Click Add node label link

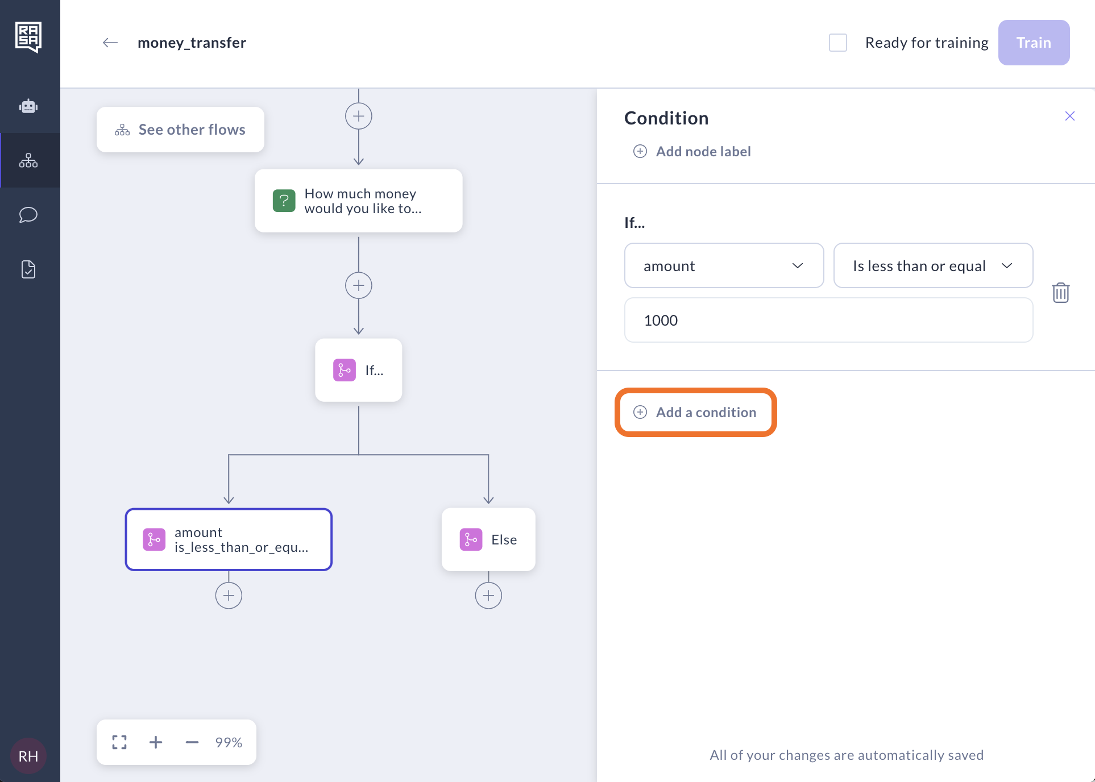click(x=692, y=151)
